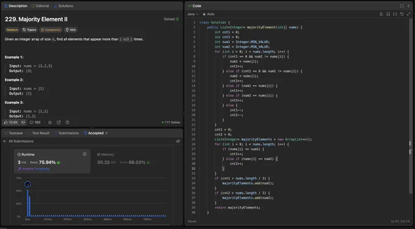Copy the submission link via chain icon
This screenshot has width=415, height=229.
tap(178, 141)
